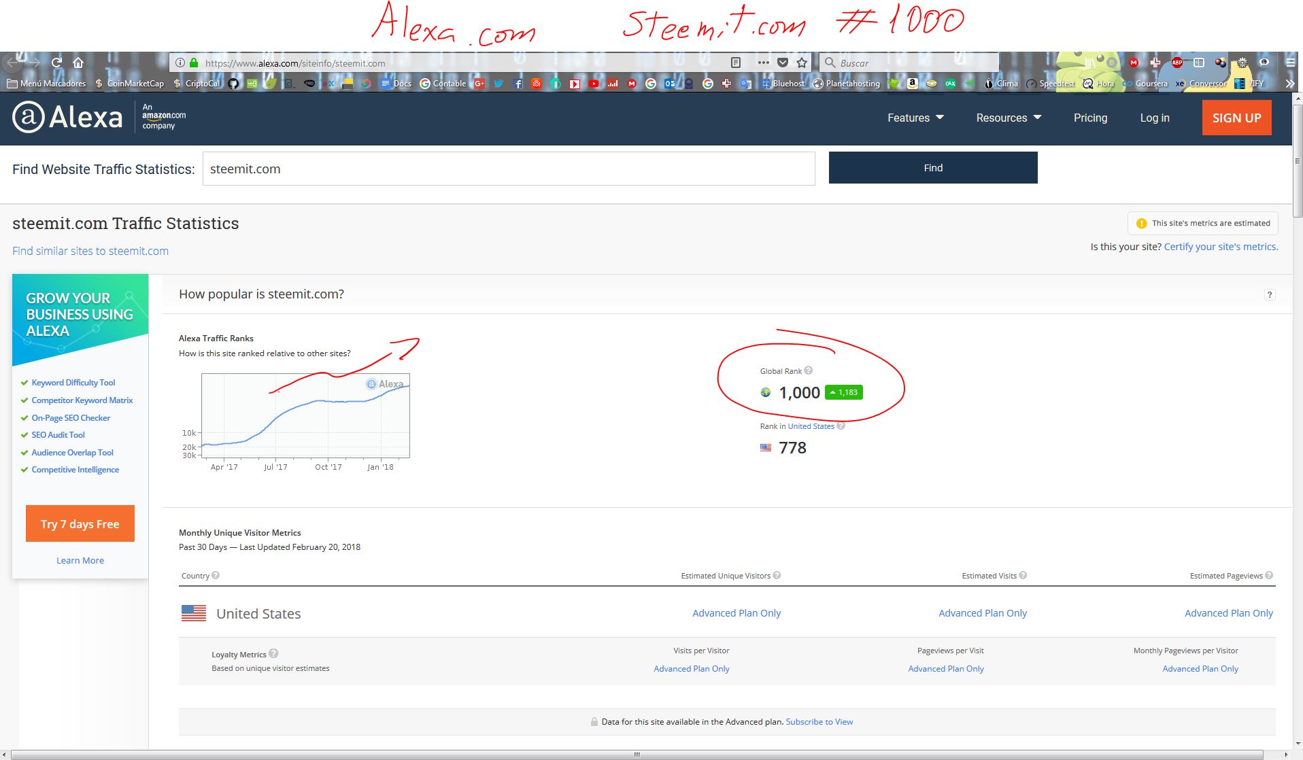Open Adblock Plus extension icon
This screenshot has width=1303, height=760.
click(x=1177, y=63)
